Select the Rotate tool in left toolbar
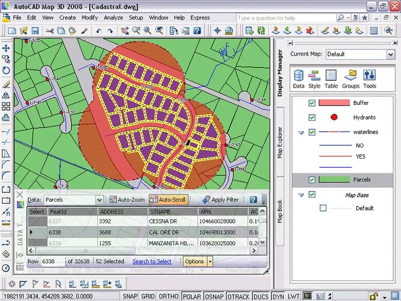Screen dimensions: 401x301 (x=6, y=70)
